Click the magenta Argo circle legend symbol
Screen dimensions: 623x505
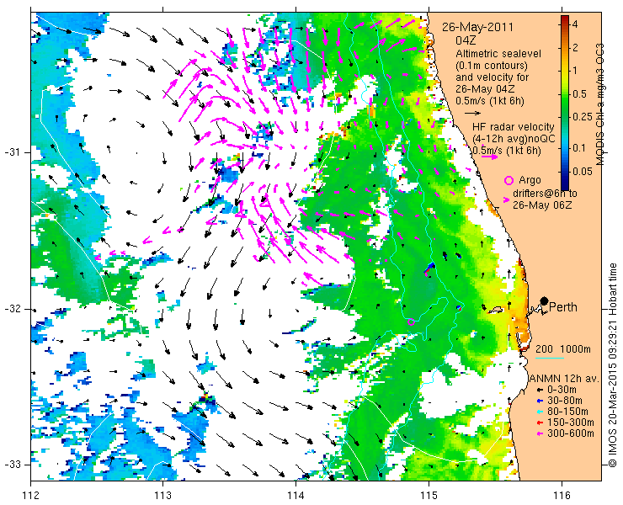click(509, 180)
